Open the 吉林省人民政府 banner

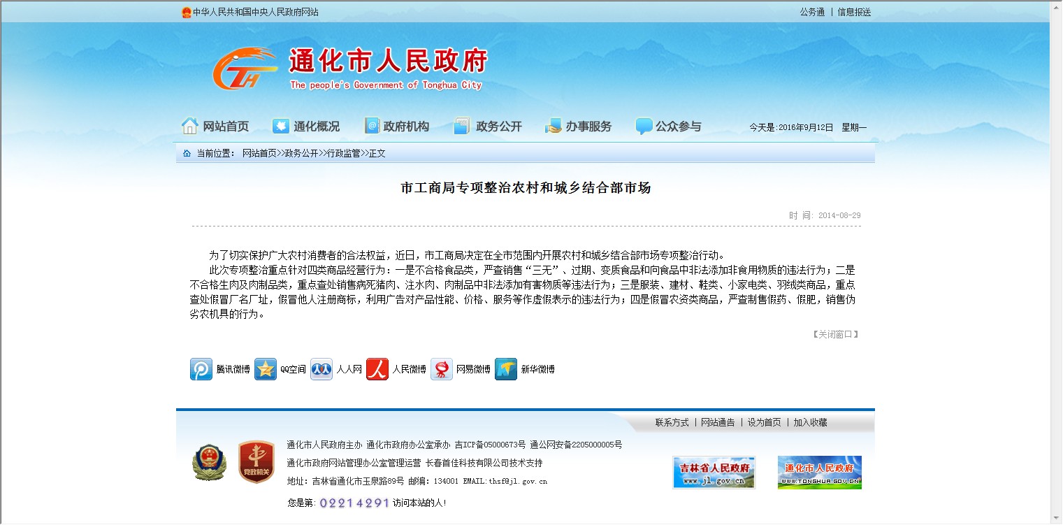click(714, 473)
